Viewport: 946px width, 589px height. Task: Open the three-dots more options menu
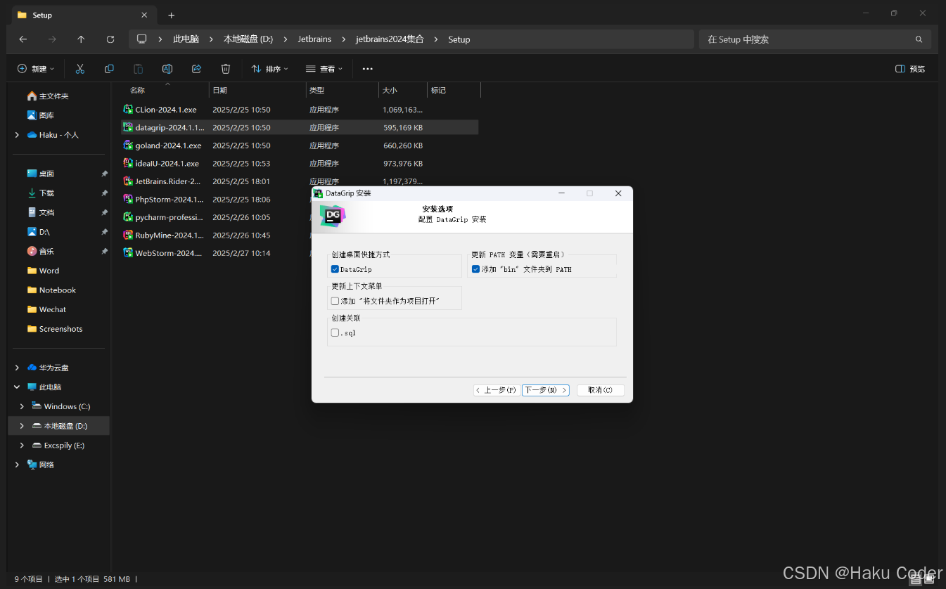tap(367, 69)
